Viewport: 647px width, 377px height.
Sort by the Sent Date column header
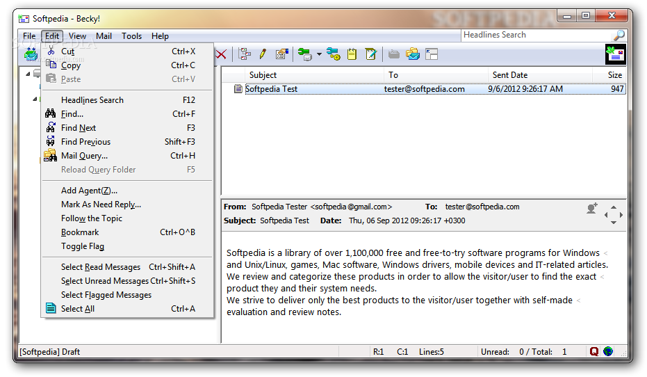[540, 74]
